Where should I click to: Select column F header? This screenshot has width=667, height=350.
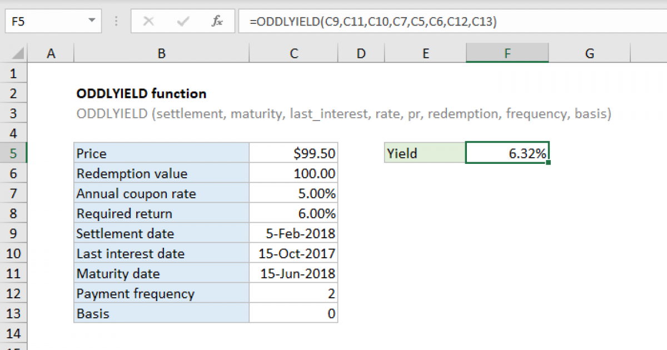pos(507,53)
